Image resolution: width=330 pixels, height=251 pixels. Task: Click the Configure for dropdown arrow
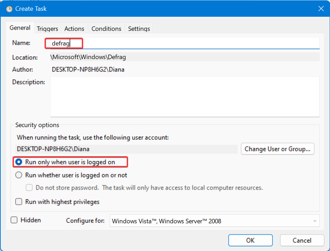314,221
